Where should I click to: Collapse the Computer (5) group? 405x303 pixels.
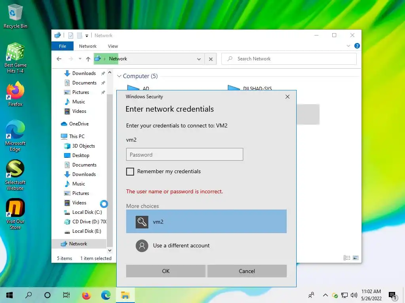click(x=119, y=76)
